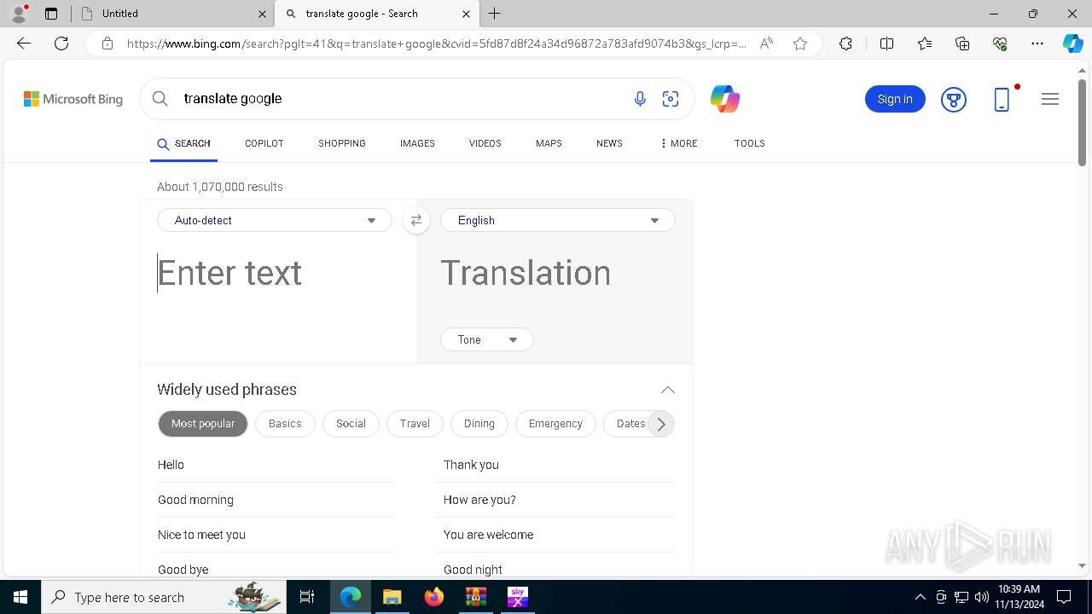Open the Collections panel
This screenshot has height=614, width=1092.
(x=962, y=43)
